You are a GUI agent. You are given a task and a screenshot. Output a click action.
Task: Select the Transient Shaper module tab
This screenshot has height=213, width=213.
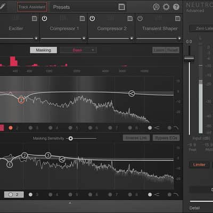(159, 28)
